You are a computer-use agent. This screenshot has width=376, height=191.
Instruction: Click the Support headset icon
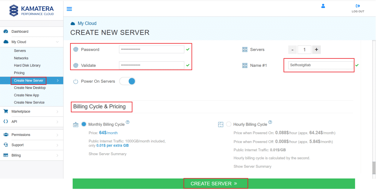(x=6, y=145)
